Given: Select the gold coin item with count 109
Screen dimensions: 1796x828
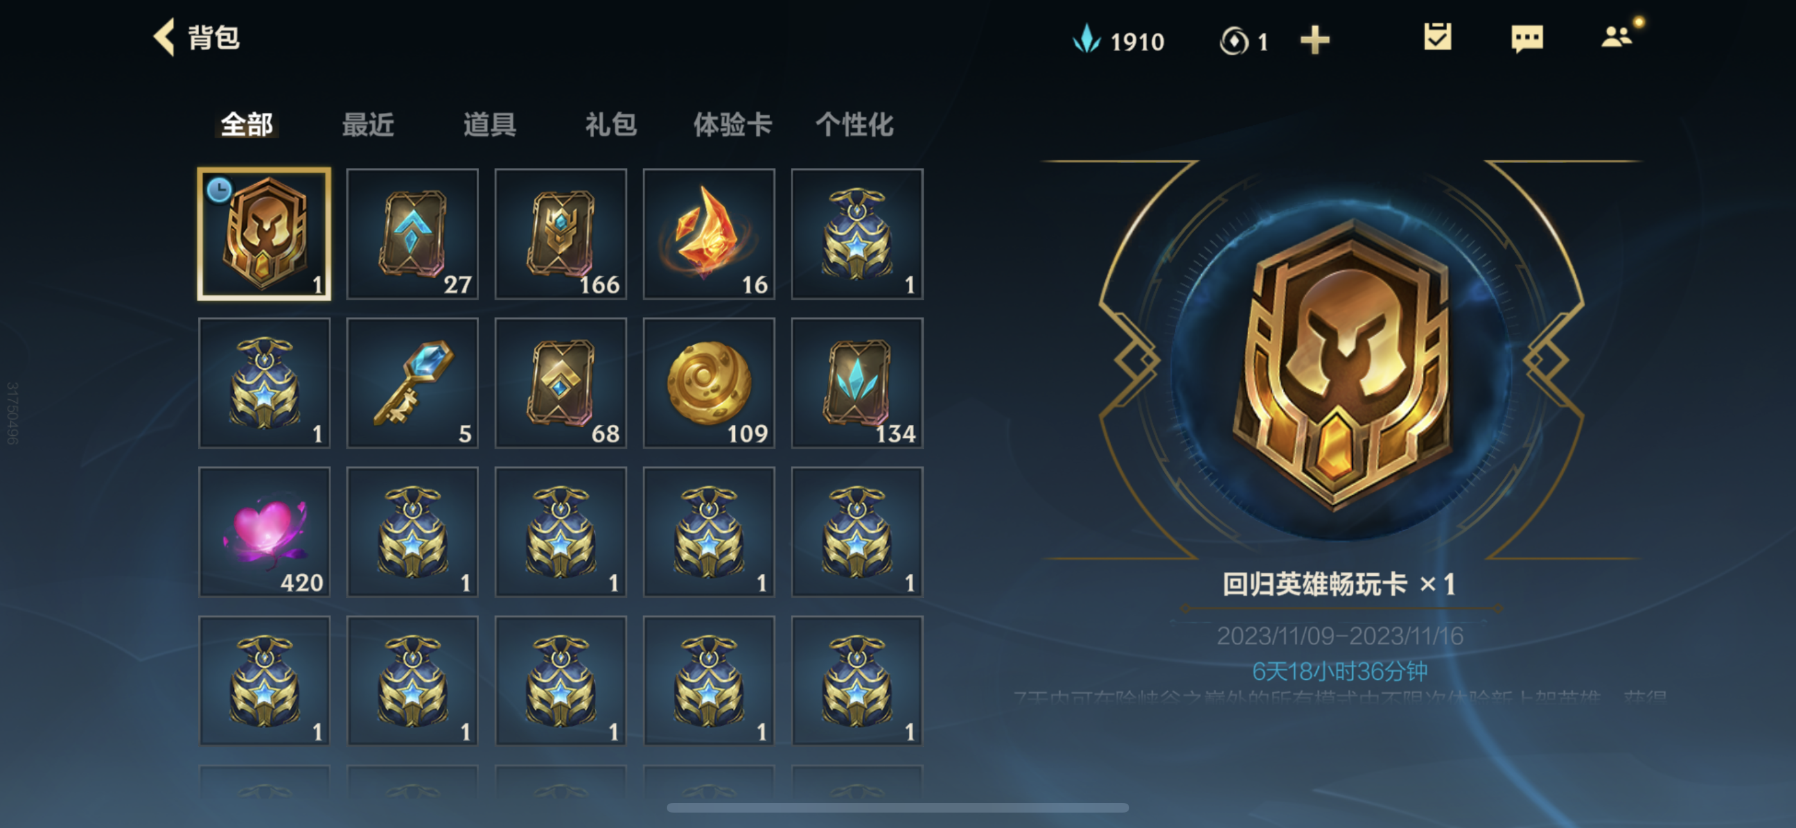Looking at the screenshot, I should [x=709, y=383].
